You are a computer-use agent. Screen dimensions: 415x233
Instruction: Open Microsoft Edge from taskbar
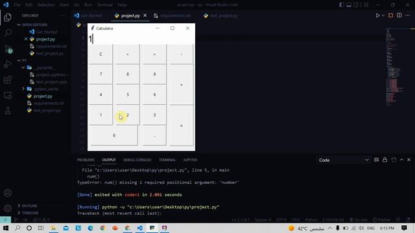tap(90, 228)
